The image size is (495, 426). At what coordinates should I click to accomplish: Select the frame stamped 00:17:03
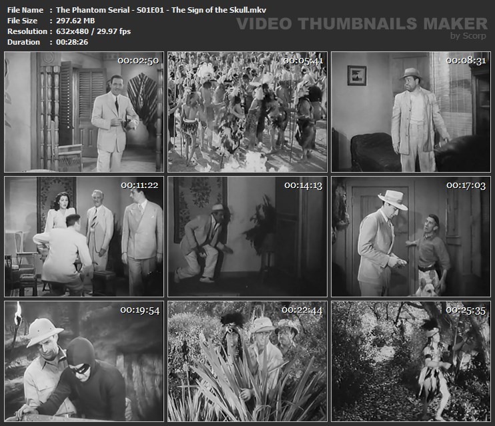411,237
